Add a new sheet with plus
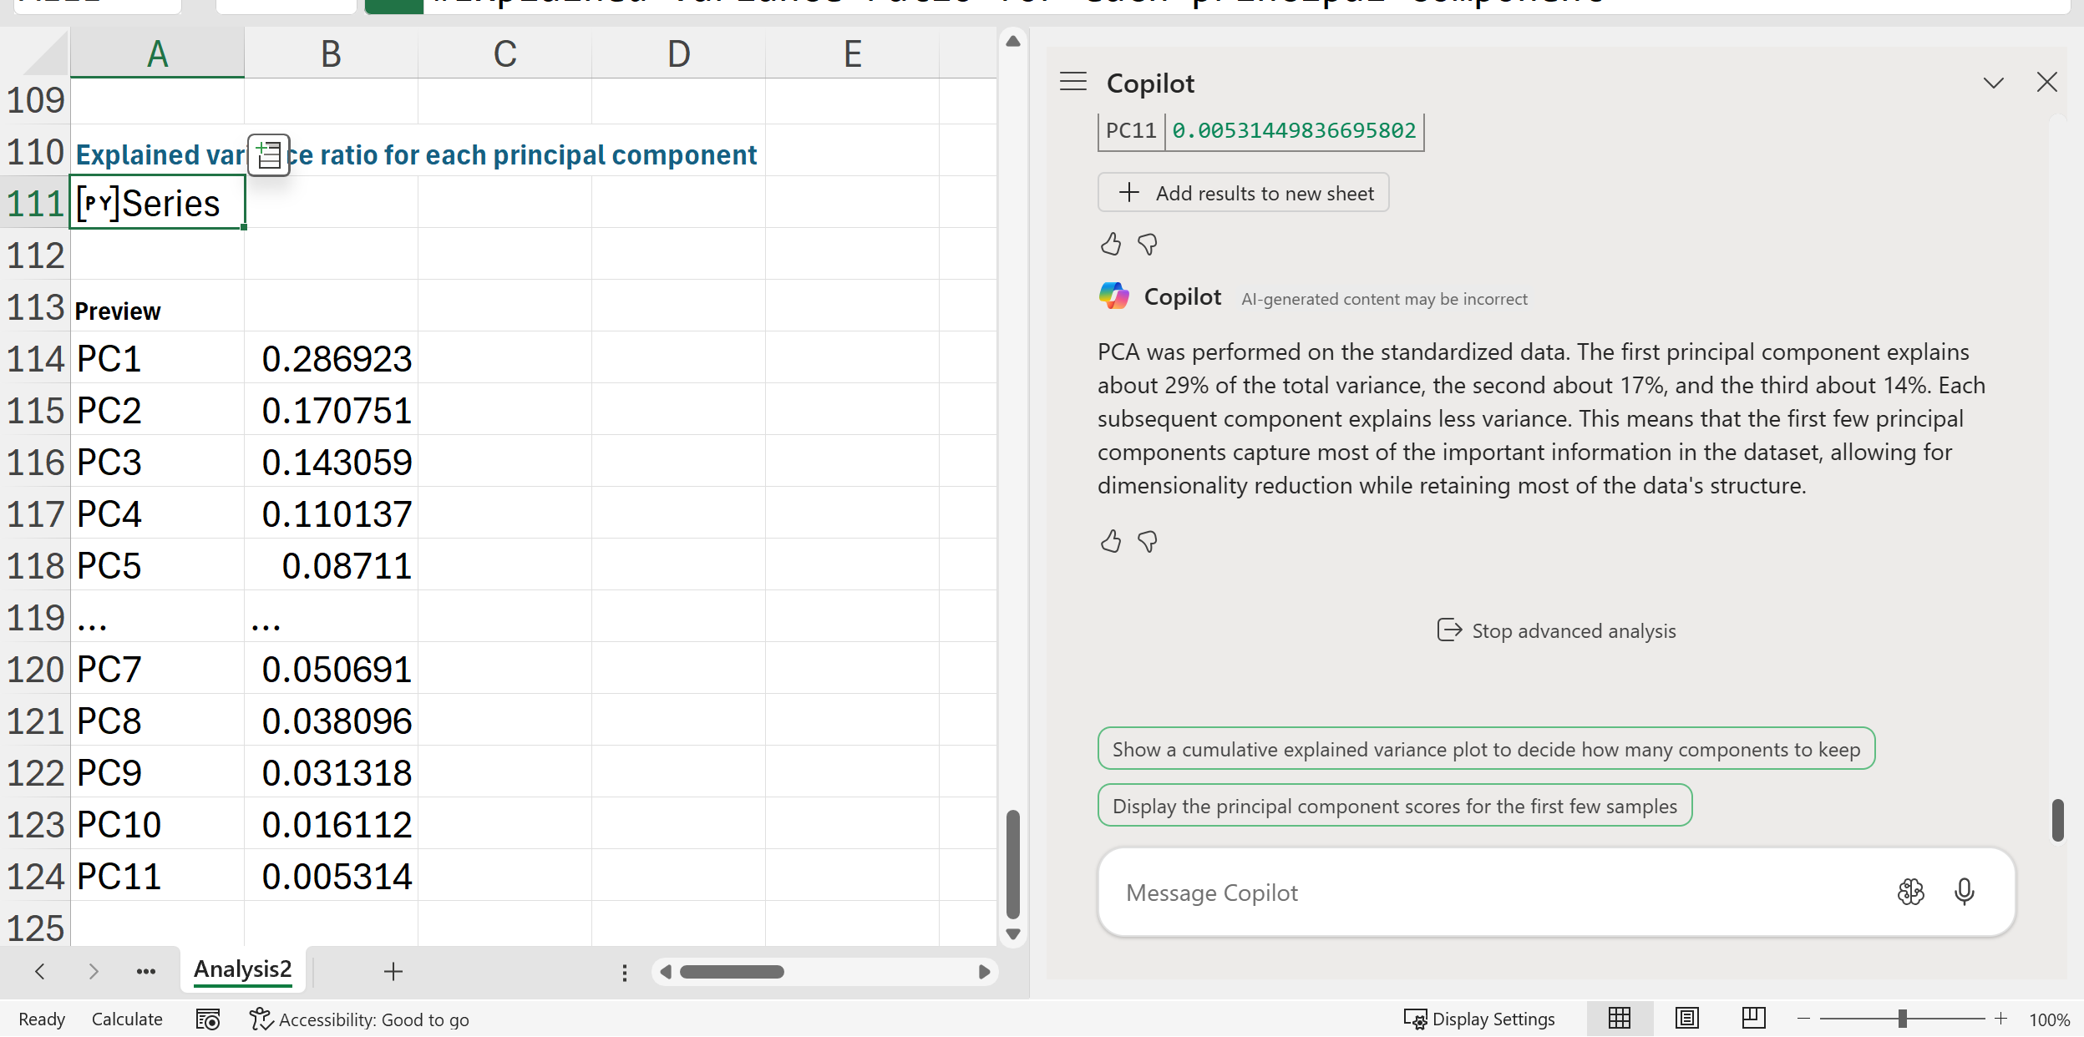This screenshot has width=2084, height=1037. click(393, 971)
